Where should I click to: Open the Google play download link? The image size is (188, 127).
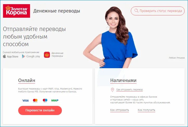coord(31,56)
